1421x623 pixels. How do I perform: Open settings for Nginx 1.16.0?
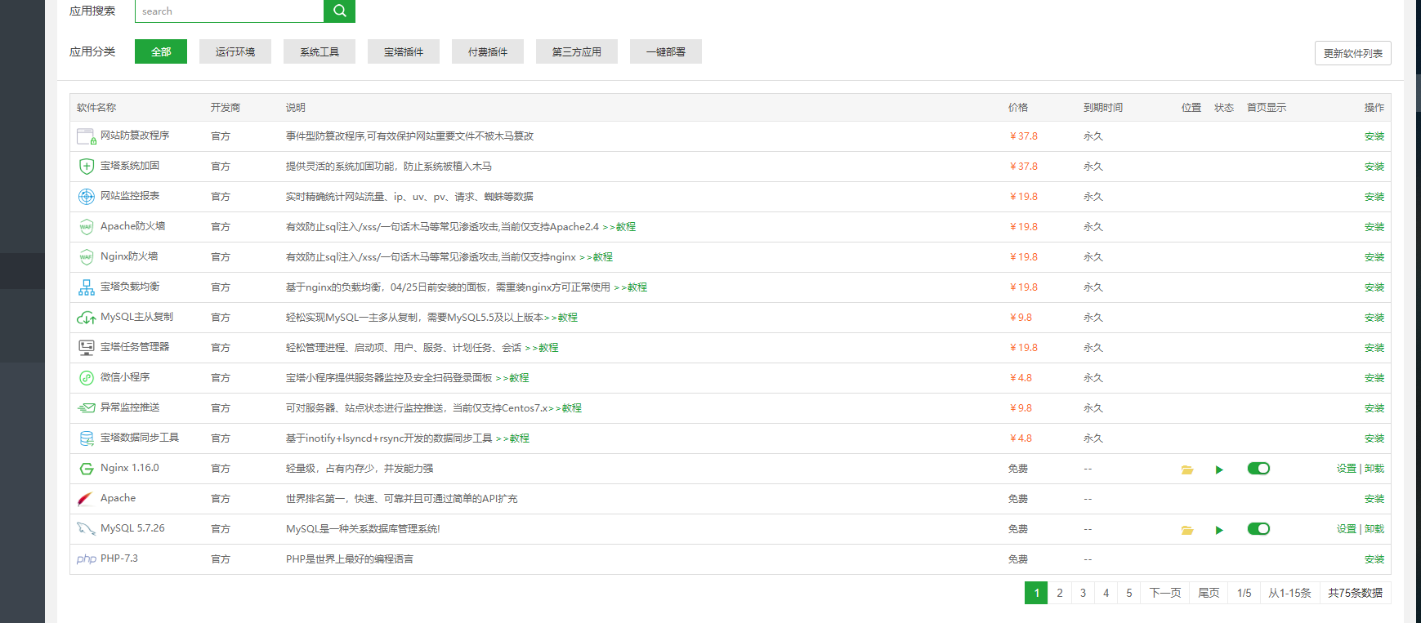(x=1347, y=469)
